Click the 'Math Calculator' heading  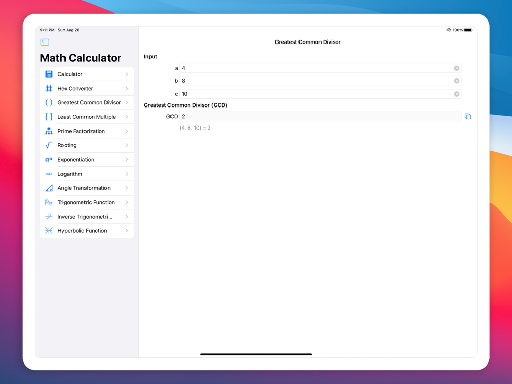[x=81, y=58]
